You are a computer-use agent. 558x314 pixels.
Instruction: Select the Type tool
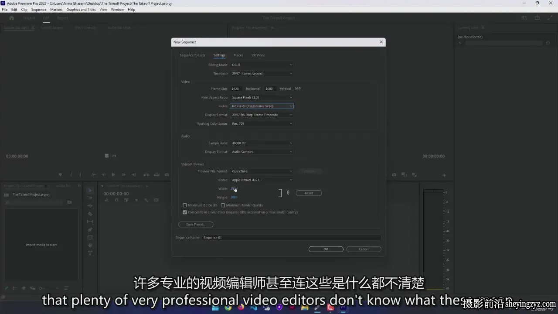click(90, 253)
